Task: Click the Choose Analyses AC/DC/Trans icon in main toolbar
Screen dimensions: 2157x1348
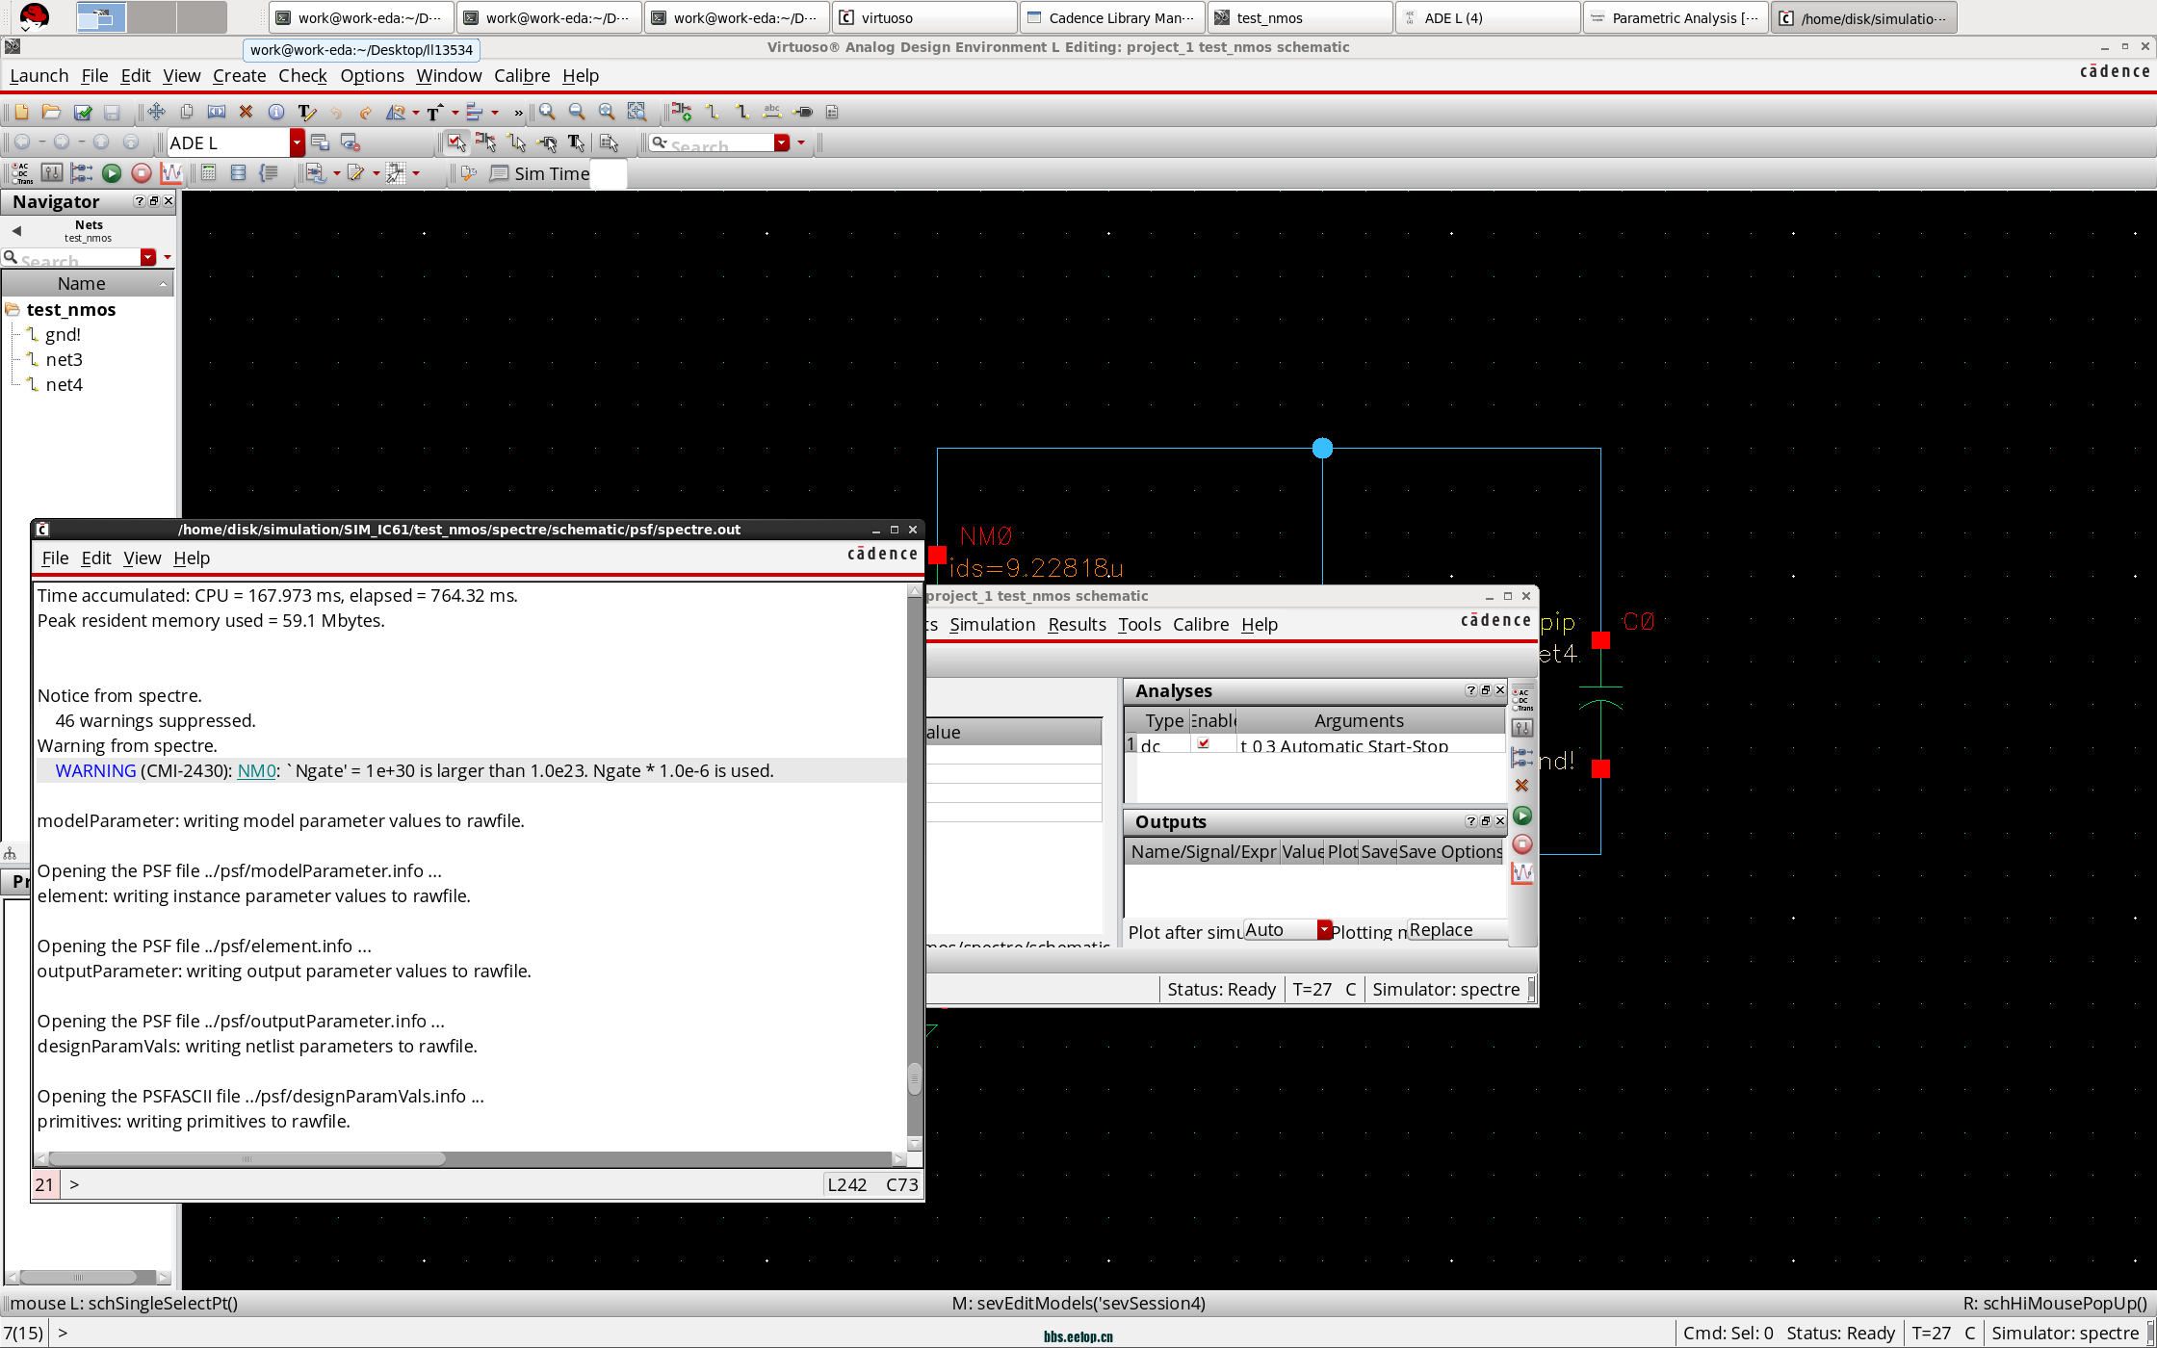Action: [21, 173]
